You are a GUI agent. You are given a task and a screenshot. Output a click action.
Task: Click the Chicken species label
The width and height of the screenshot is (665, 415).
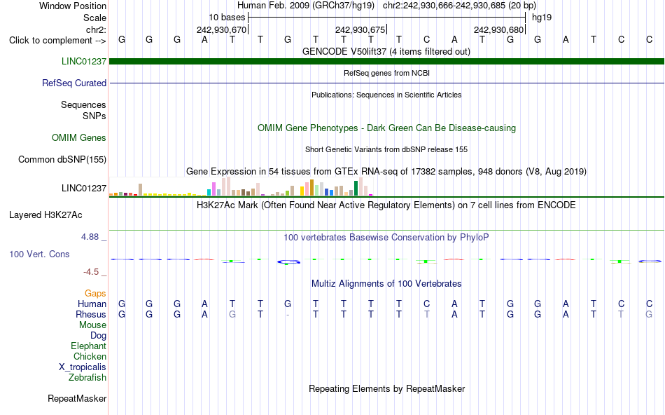[90, 356]
